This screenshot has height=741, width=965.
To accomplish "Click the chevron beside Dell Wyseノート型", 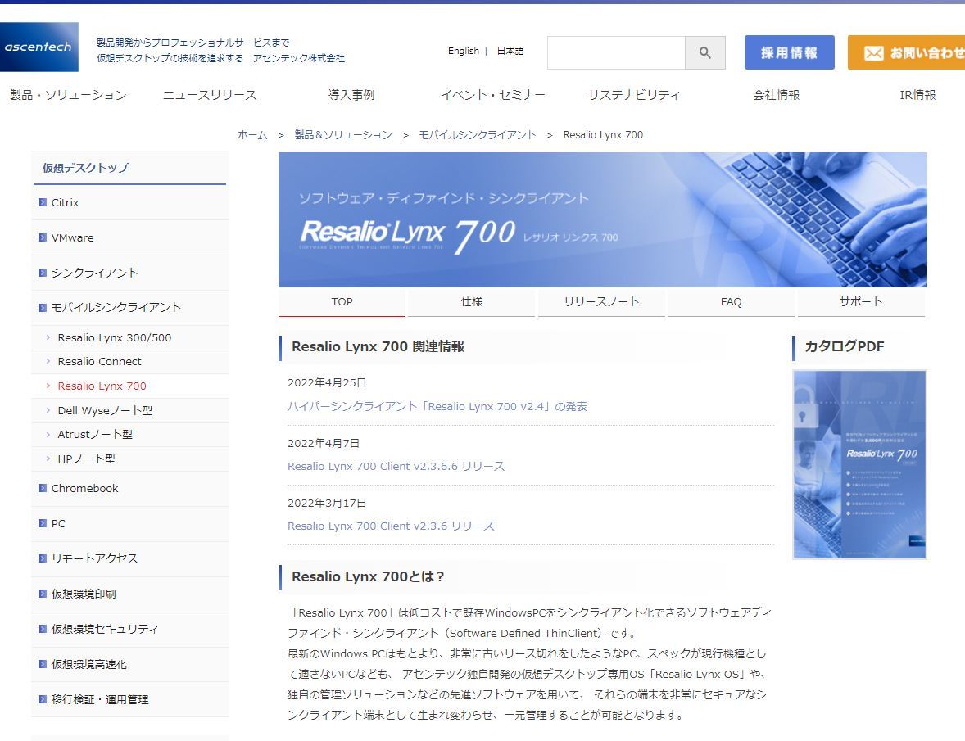I will [x=48, y=409].
